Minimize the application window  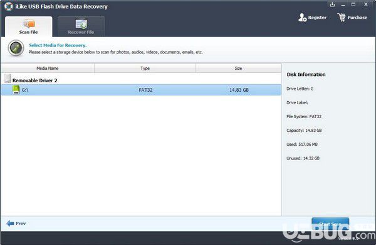(x=343, y=4)
